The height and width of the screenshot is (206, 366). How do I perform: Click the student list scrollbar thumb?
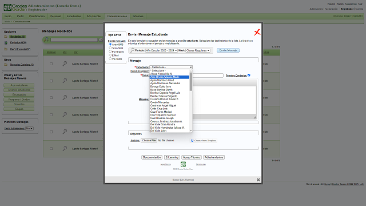point(191,82)
